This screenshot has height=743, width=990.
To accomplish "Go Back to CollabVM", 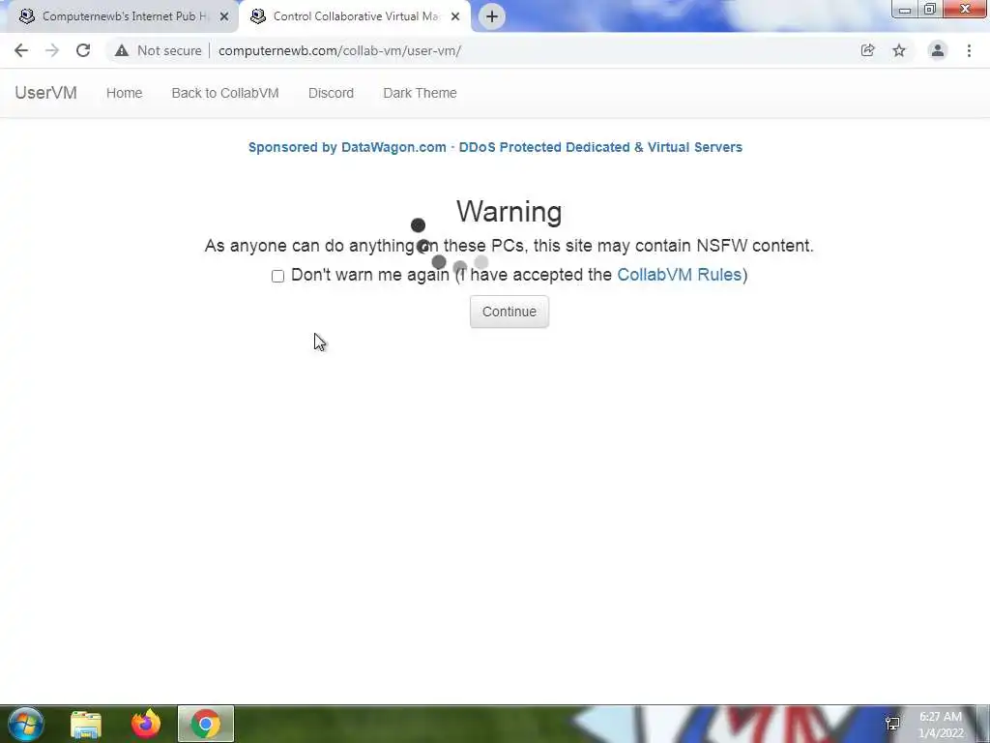I will [x=225, y=93].
